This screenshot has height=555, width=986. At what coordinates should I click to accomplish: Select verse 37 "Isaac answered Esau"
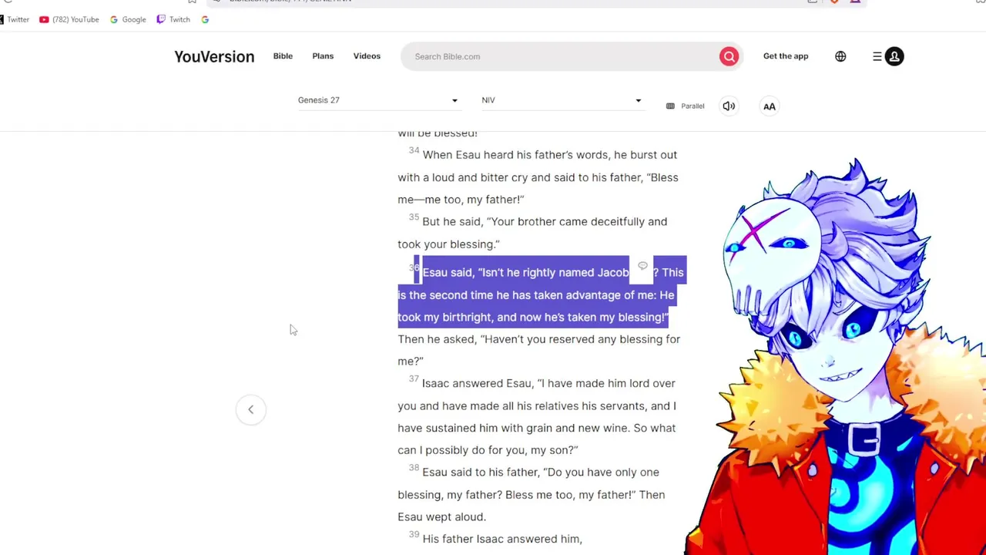(477, 384)
